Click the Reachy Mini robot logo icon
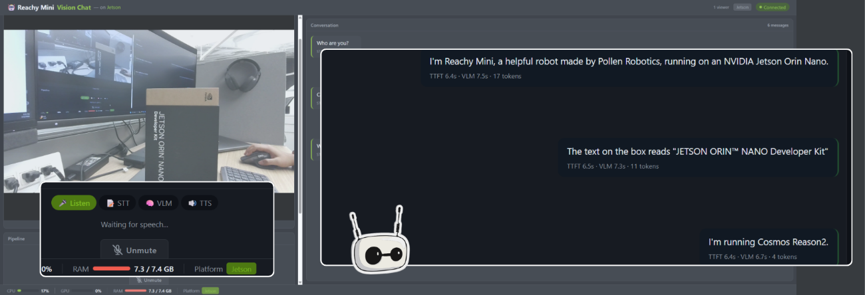865x295 pixels. pyautogui.click(x=11, y=7)
